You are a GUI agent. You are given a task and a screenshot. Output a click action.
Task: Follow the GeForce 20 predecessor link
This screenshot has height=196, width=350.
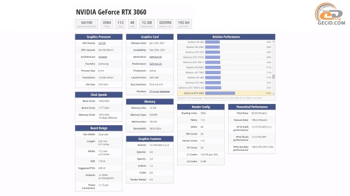(155, 64)
